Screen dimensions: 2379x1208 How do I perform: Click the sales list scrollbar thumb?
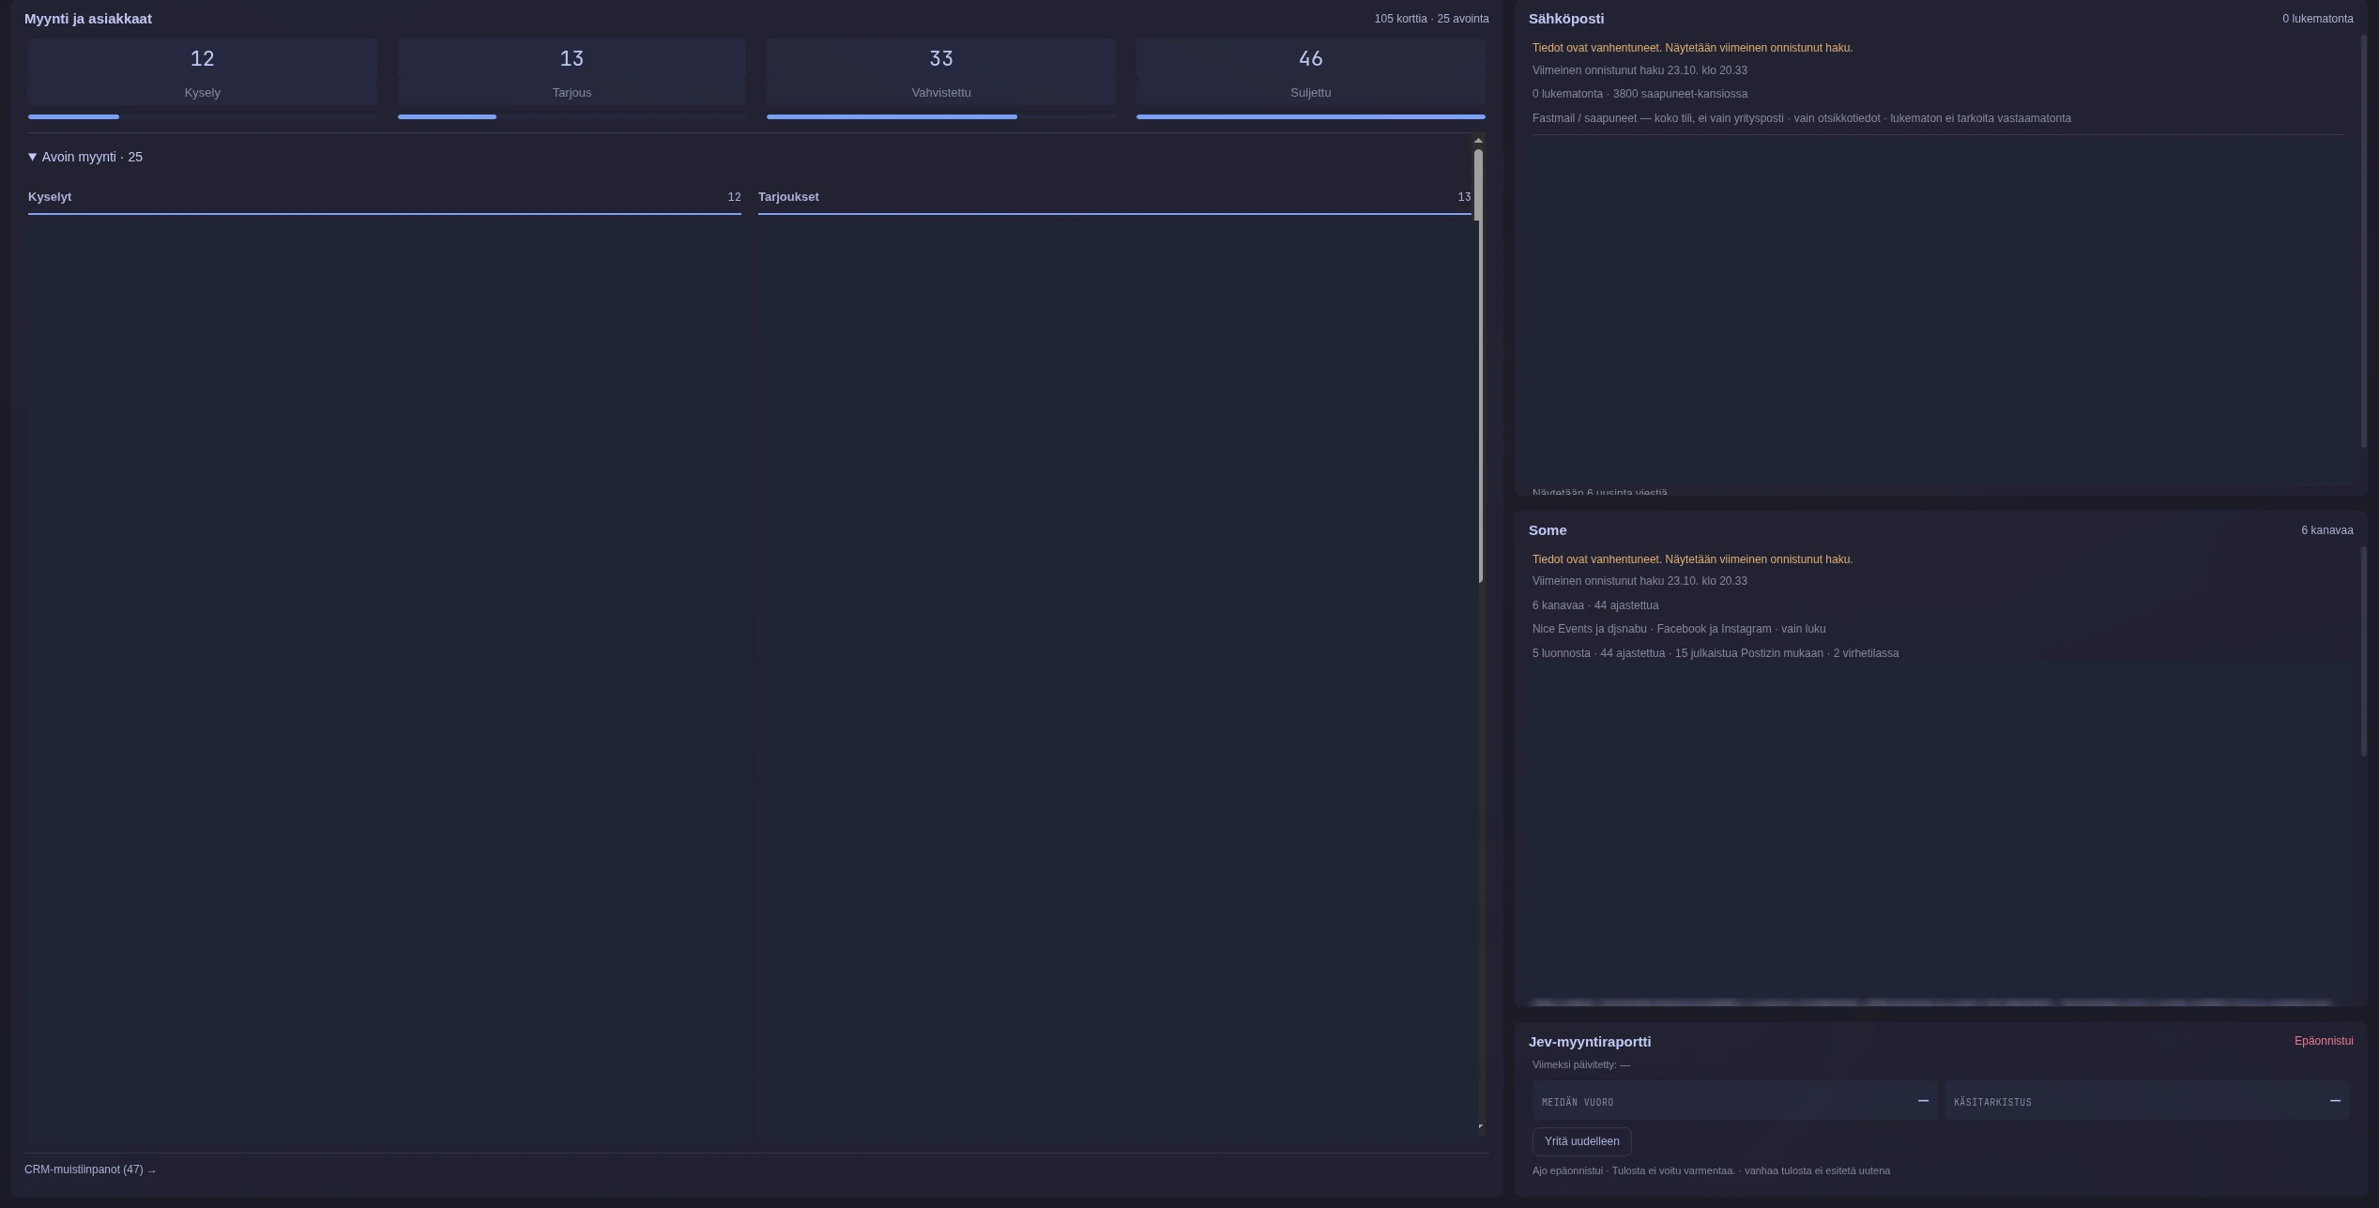point(1478,366)
